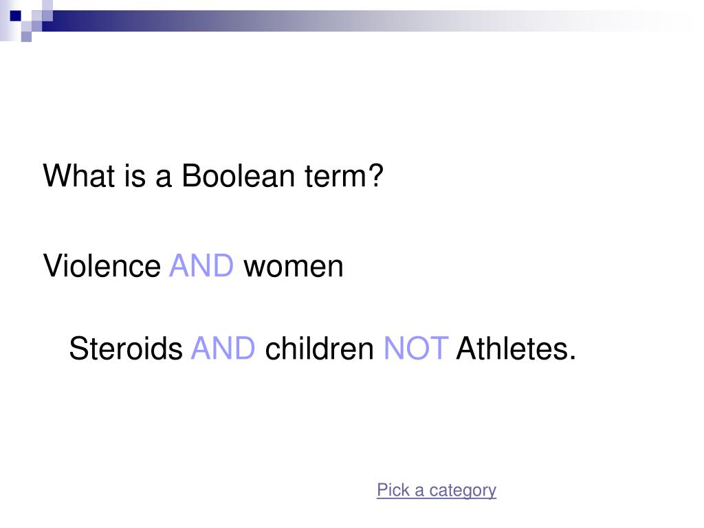Click the purple AND after Steroids
Viewport: 704px width, 528px height.
point(223,349)
